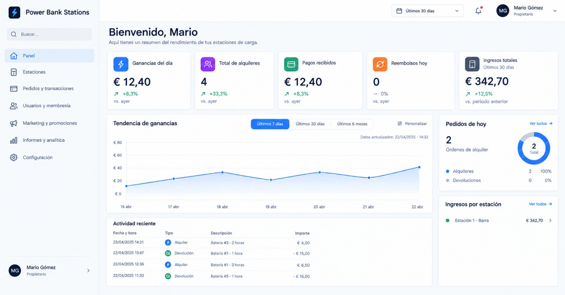
Task: Click Ver todos in Ingresos por estación
Action: [x=540, y=204]
